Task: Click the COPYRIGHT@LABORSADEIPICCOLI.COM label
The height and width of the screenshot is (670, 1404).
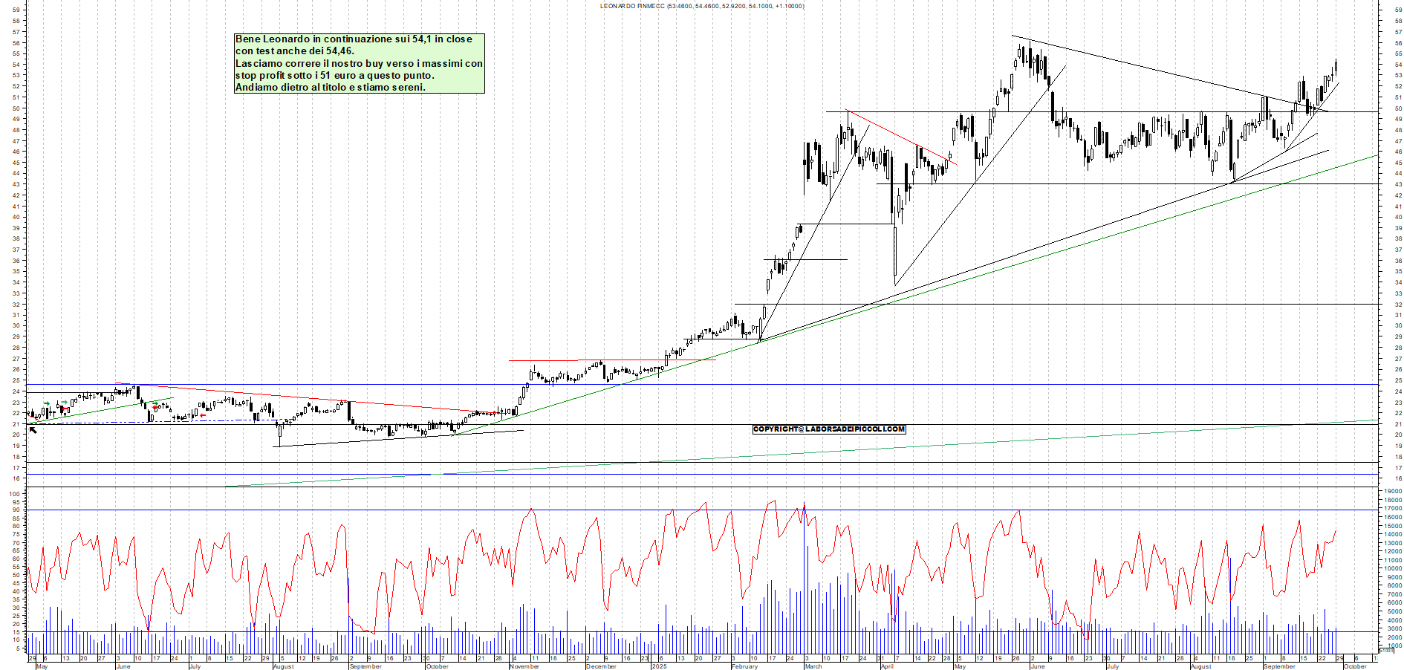Action: pyautogui.click(x=828, y=429)
